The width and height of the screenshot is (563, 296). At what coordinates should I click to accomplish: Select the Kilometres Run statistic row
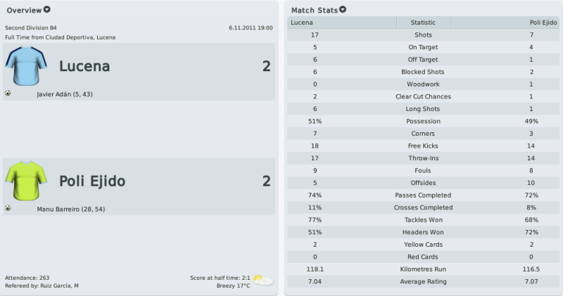(423, 269)
